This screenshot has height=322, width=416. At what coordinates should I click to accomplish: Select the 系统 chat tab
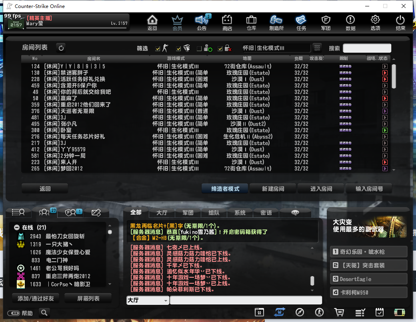[x=240, y=213]
